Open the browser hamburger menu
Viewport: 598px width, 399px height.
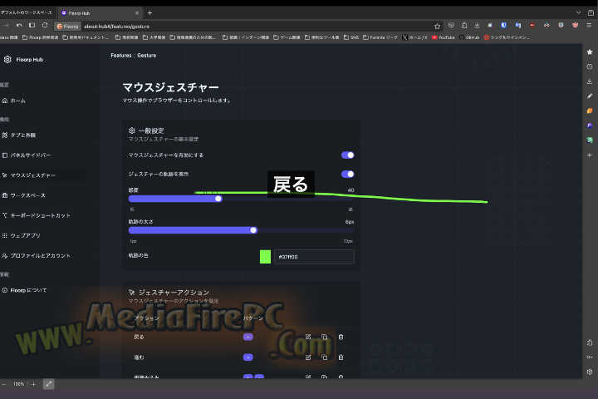tap(589, 25)
